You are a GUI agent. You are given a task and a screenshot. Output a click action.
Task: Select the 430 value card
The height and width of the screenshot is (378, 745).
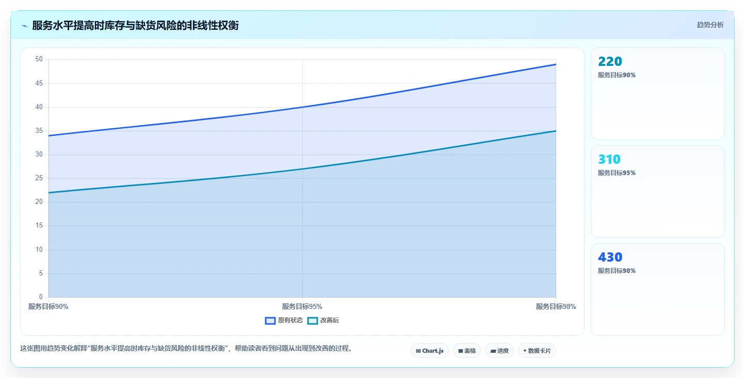(658, 289)
